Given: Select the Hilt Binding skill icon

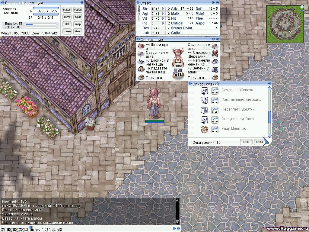Looking at the screenshot, I should point(205,110).
